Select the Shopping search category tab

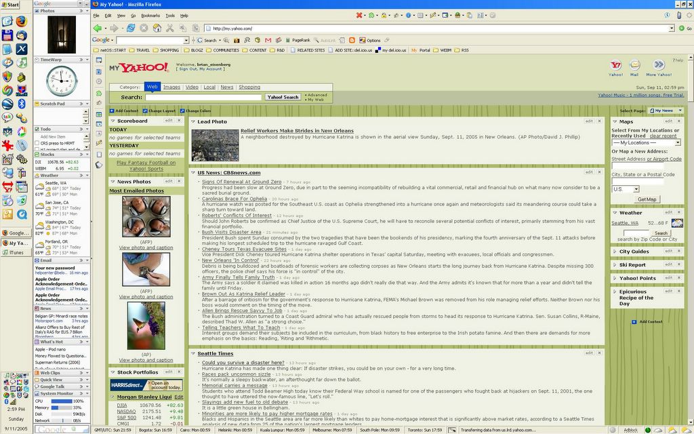(249, 87)
